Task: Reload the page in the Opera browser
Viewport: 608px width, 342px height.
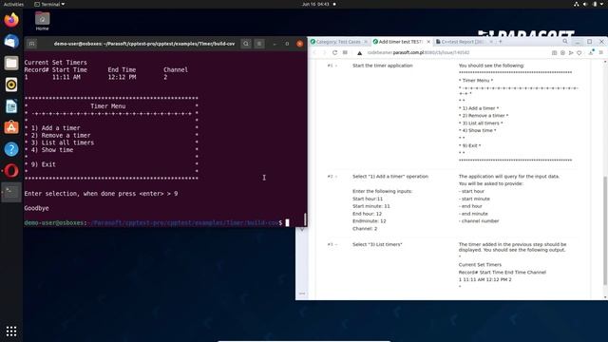Action: pos(334,53)
